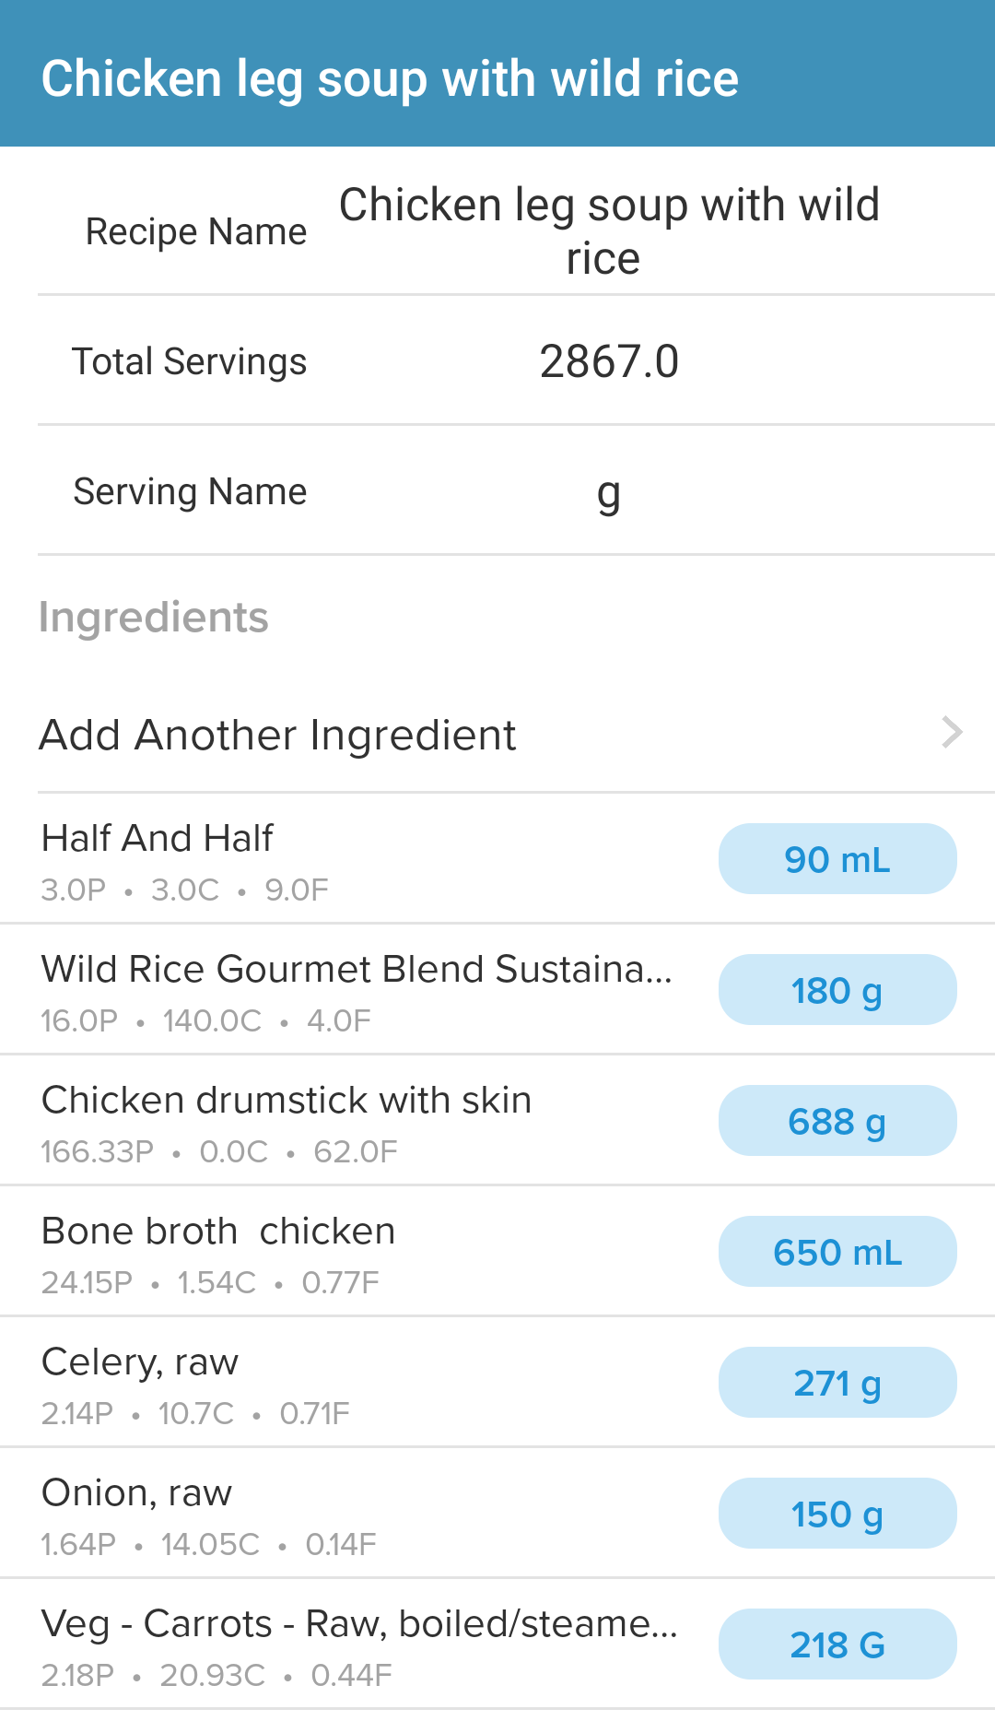Edit the 150 g Onion amount
Viewport: 995px width, 1721px height.
click(x=837, y=1514)
